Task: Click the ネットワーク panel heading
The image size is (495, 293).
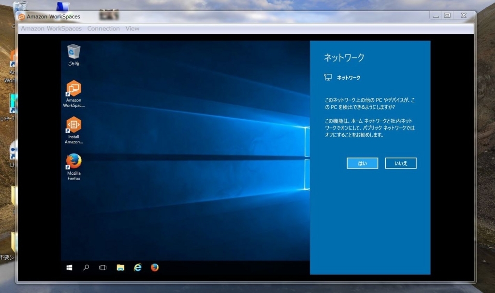Action: pos(344,57)
